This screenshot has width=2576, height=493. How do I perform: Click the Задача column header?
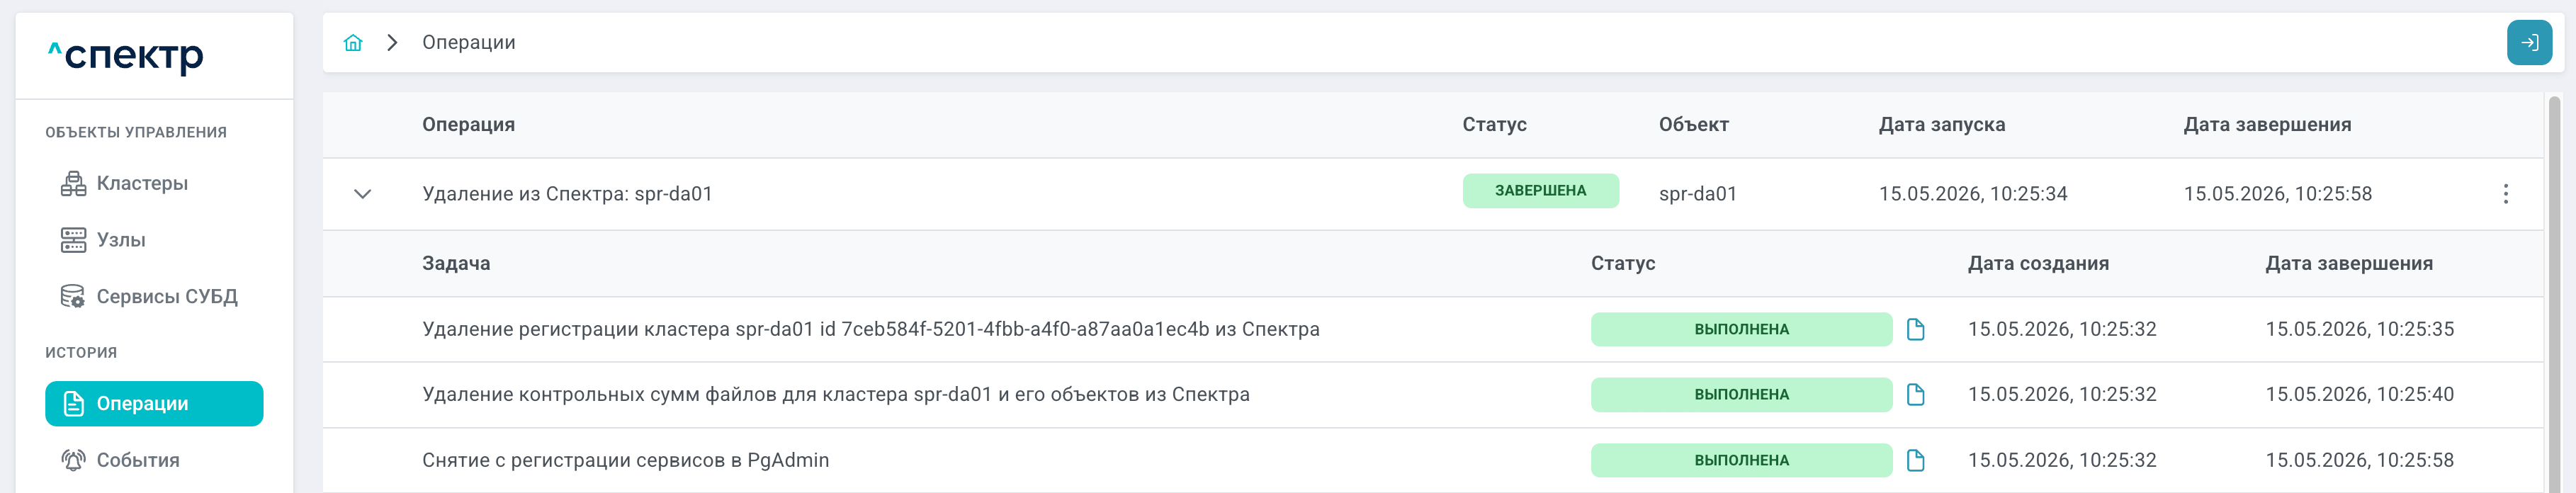456,264
